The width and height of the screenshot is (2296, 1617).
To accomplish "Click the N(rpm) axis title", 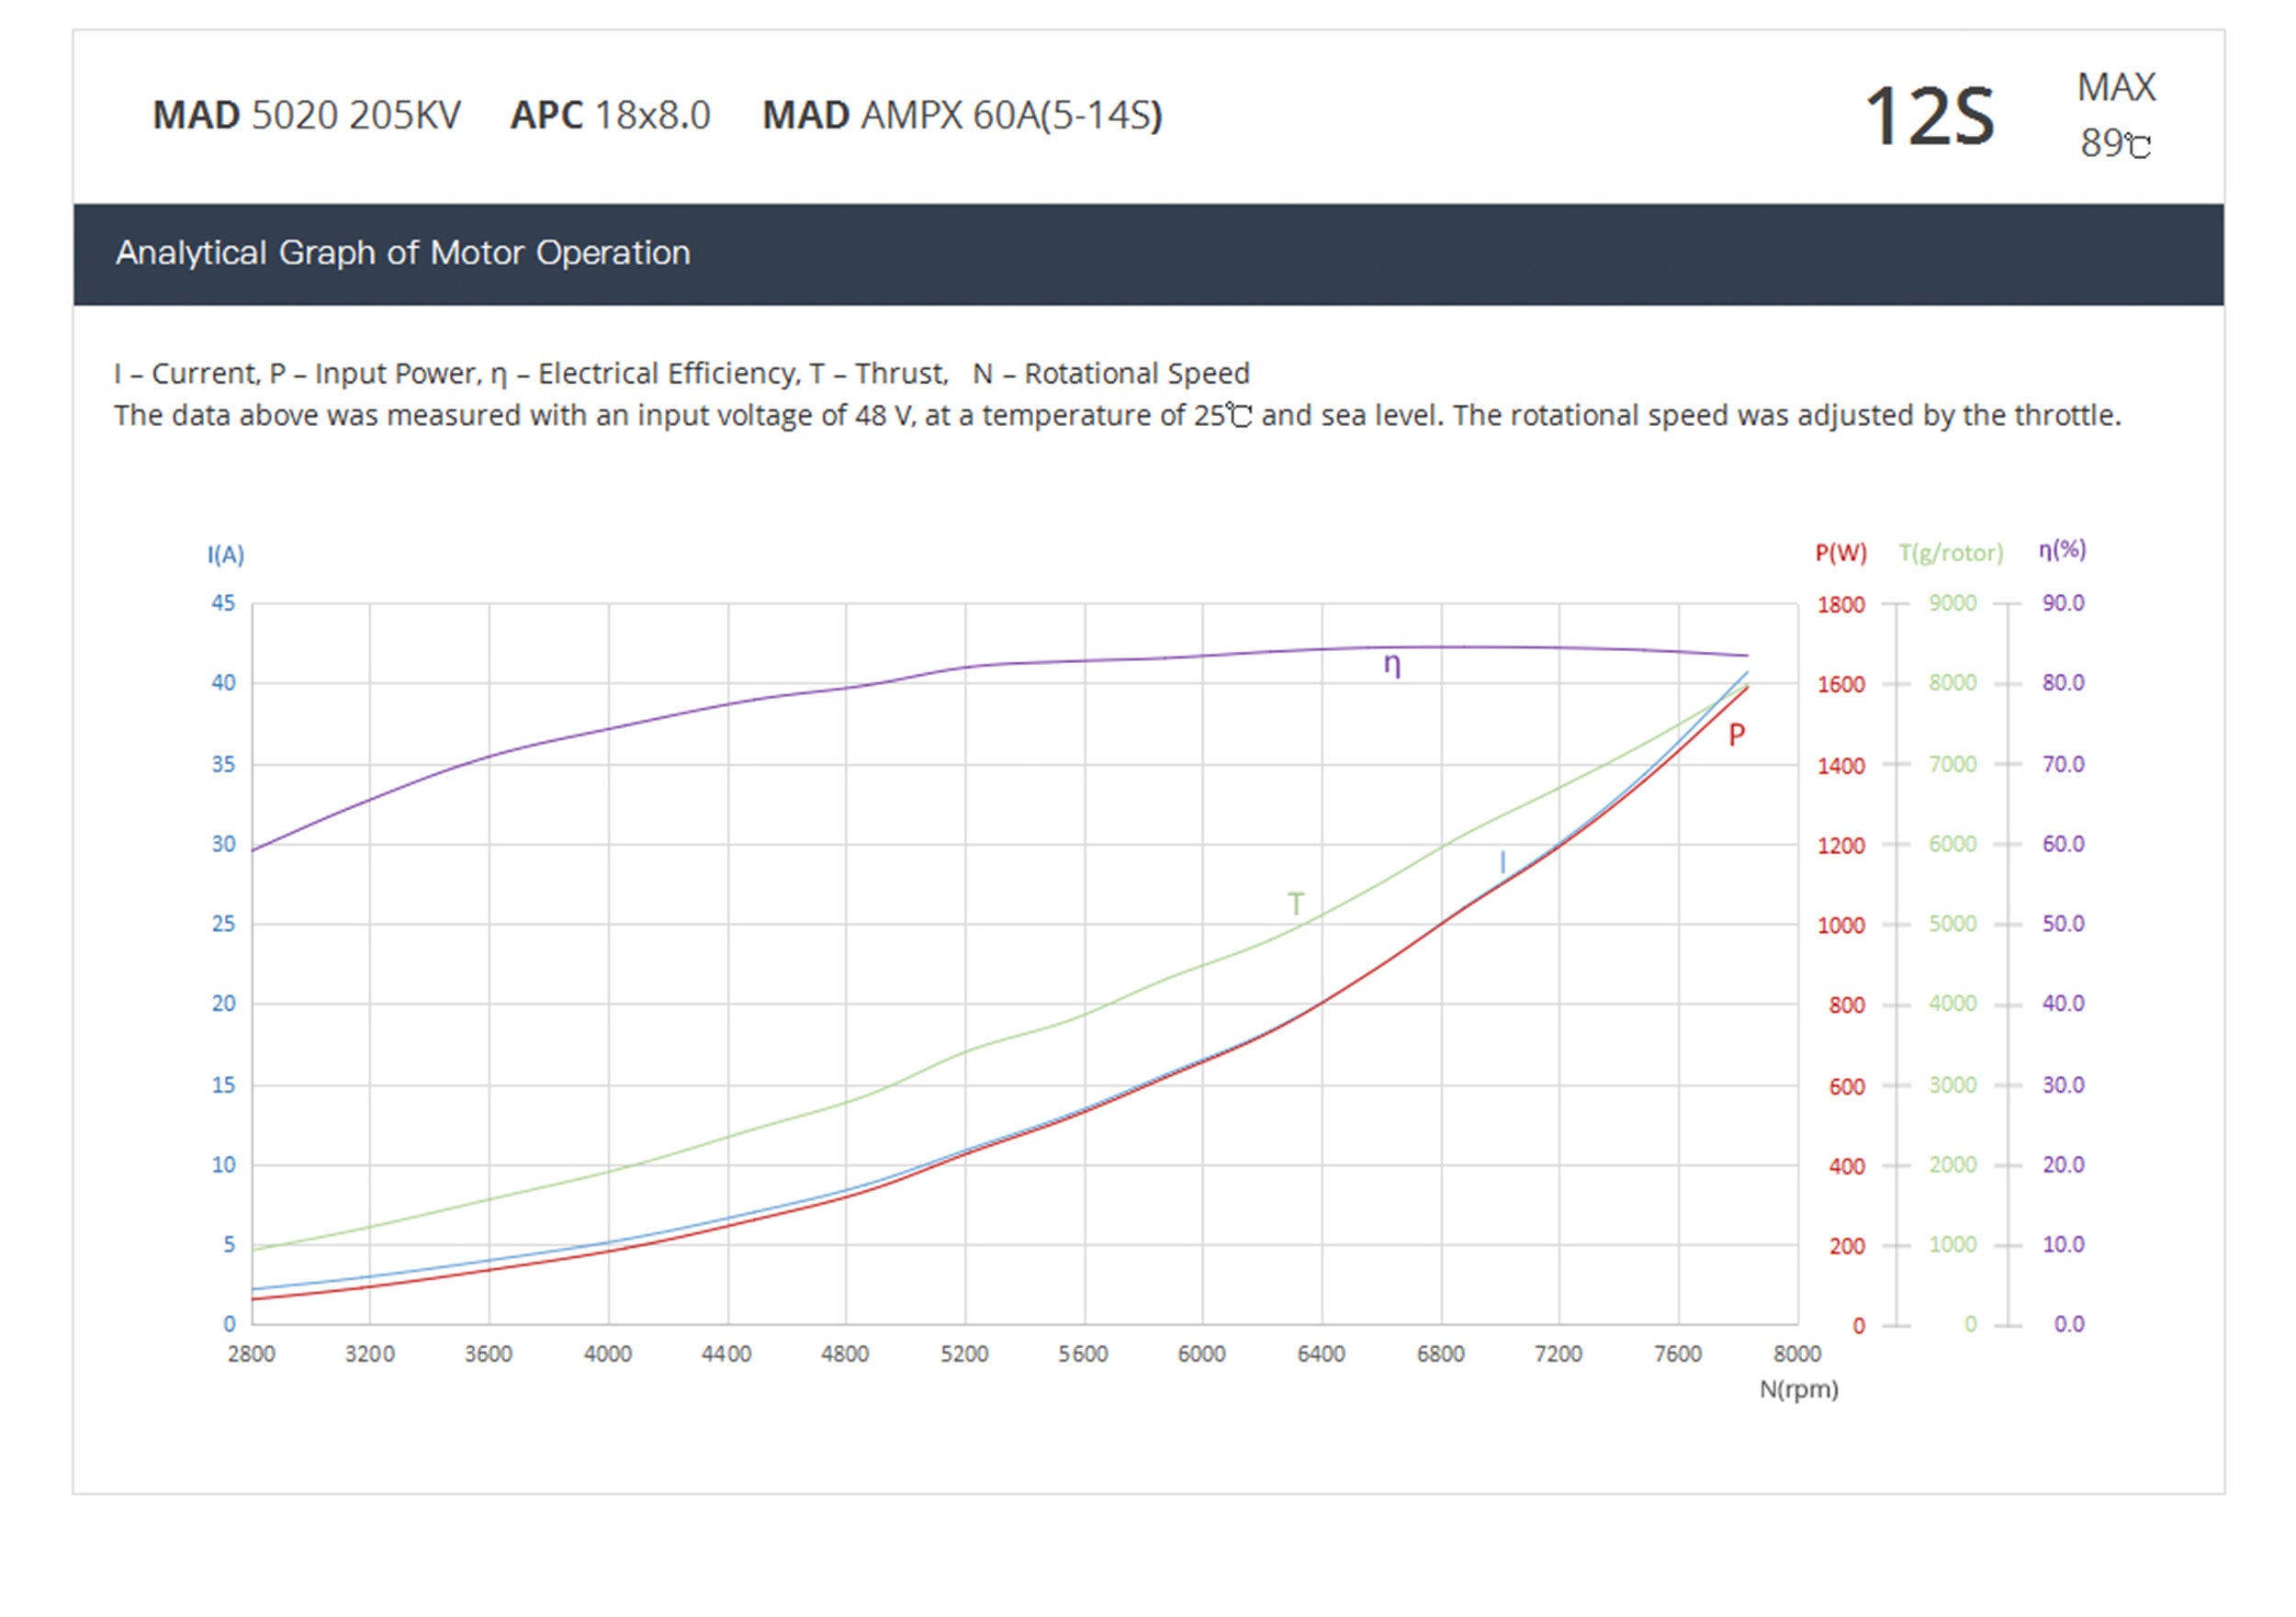I will 1799,1389.
